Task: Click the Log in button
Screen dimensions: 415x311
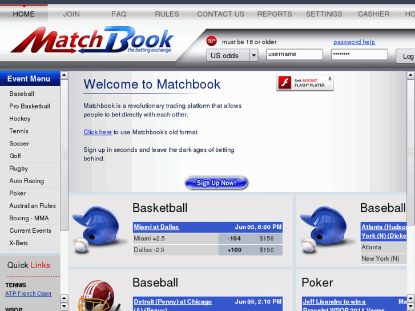Action: click(405, 56)
